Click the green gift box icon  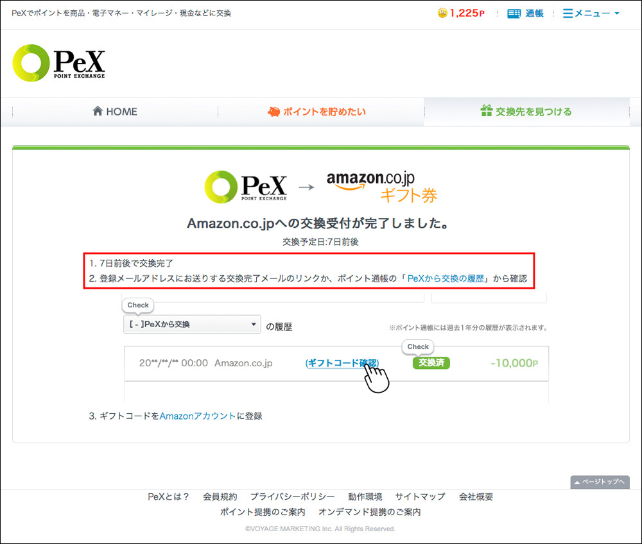tap(487, 110)
